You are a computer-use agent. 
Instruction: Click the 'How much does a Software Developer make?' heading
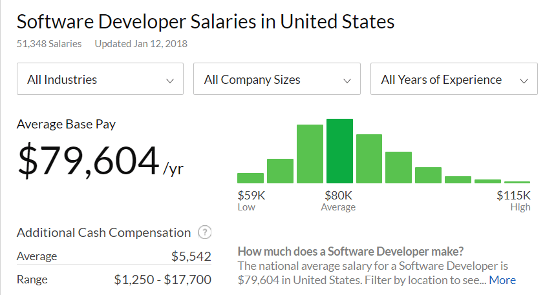[350, 251]
